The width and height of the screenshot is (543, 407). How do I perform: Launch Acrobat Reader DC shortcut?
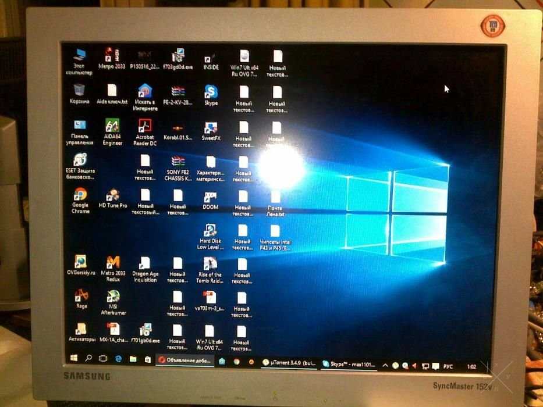[145, 132]
